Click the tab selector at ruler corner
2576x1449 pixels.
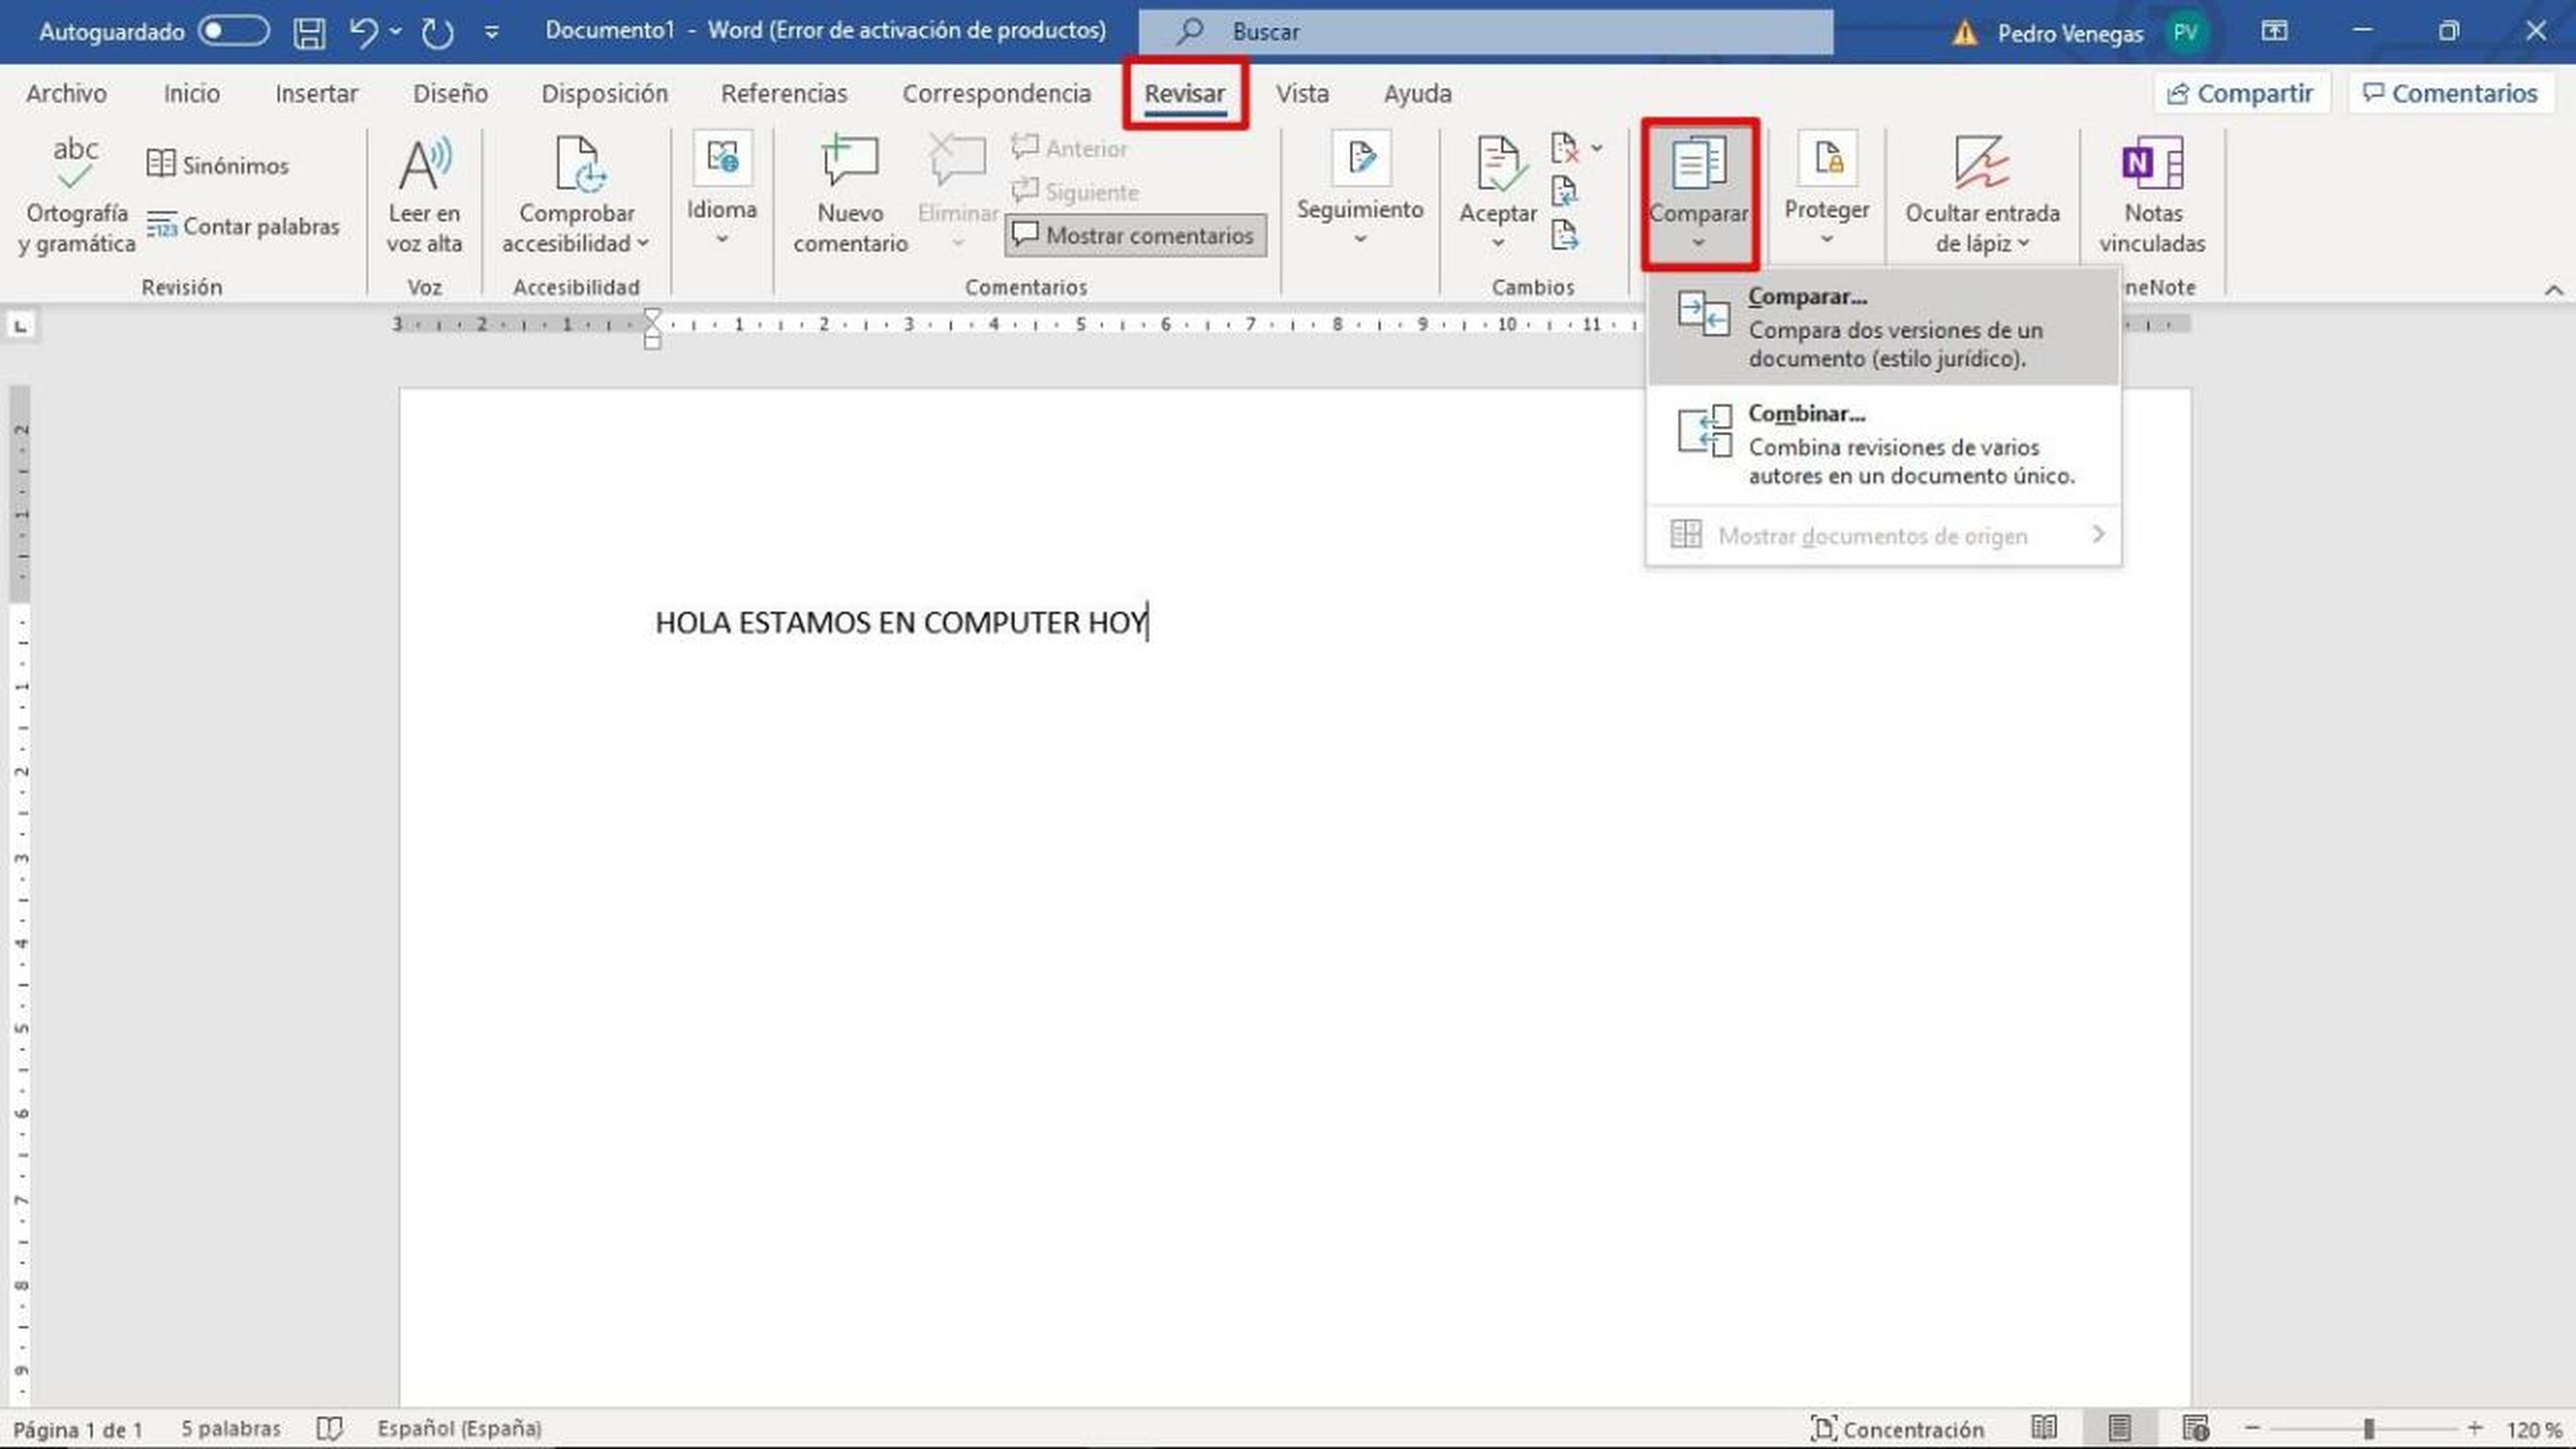pos(20,325)
